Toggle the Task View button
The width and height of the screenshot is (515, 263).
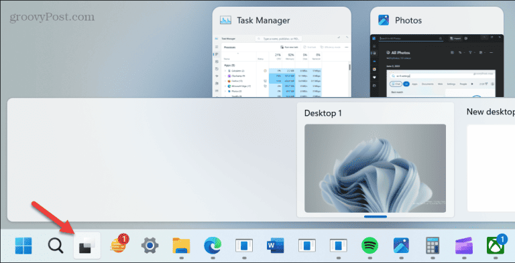click(x=87, y=246)
